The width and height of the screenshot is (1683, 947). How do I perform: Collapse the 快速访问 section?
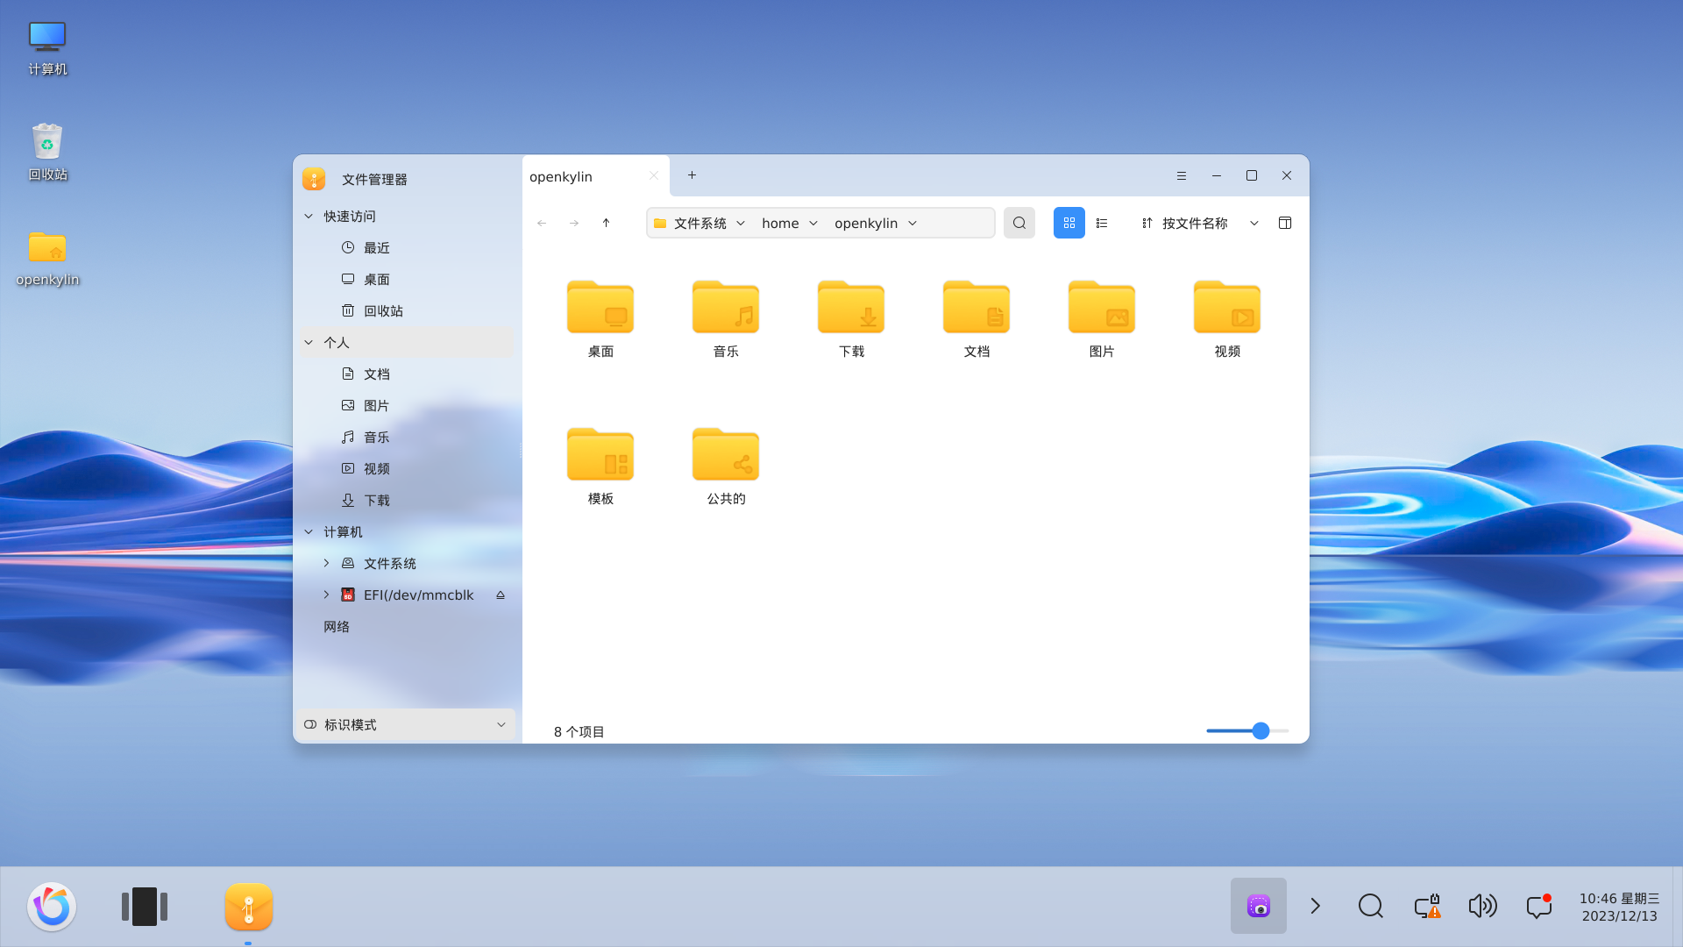[x=309, y=217]
